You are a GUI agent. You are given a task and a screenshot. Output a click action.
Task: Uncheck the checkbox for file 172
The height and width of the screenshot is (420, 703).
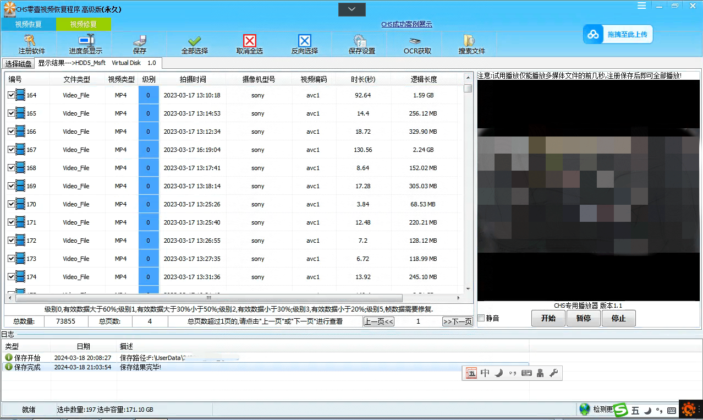coord(12,241)
